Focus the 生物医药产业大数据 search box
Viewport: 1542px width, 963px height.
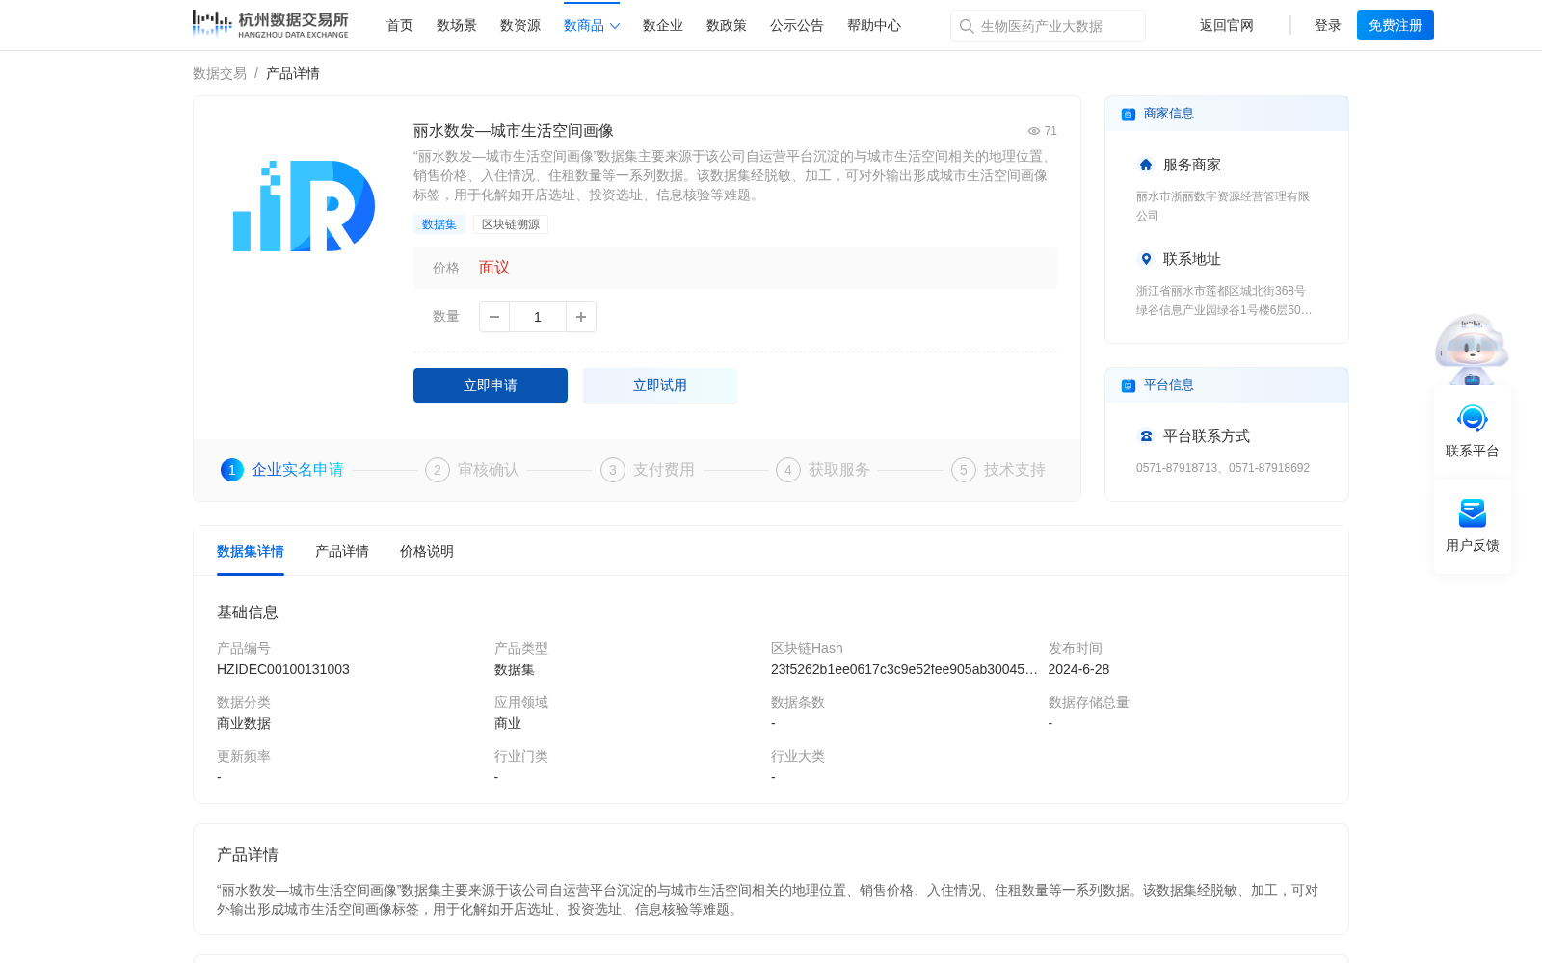click(x=1048, y=26)
